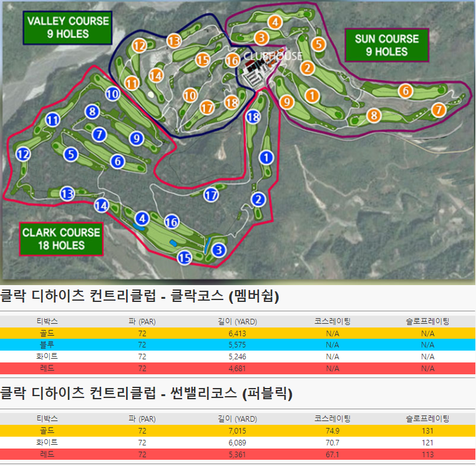Select blue hole 12 marker
476x466 pixels.
pyautogui.click(x=23, y=154)
